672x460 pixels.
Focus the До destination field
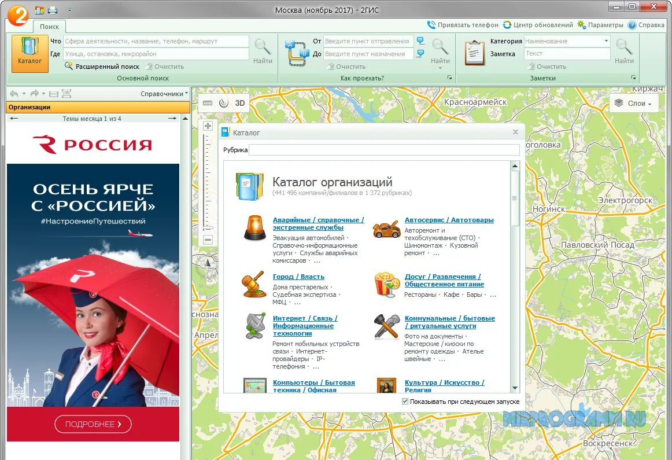tap(368, 54)
